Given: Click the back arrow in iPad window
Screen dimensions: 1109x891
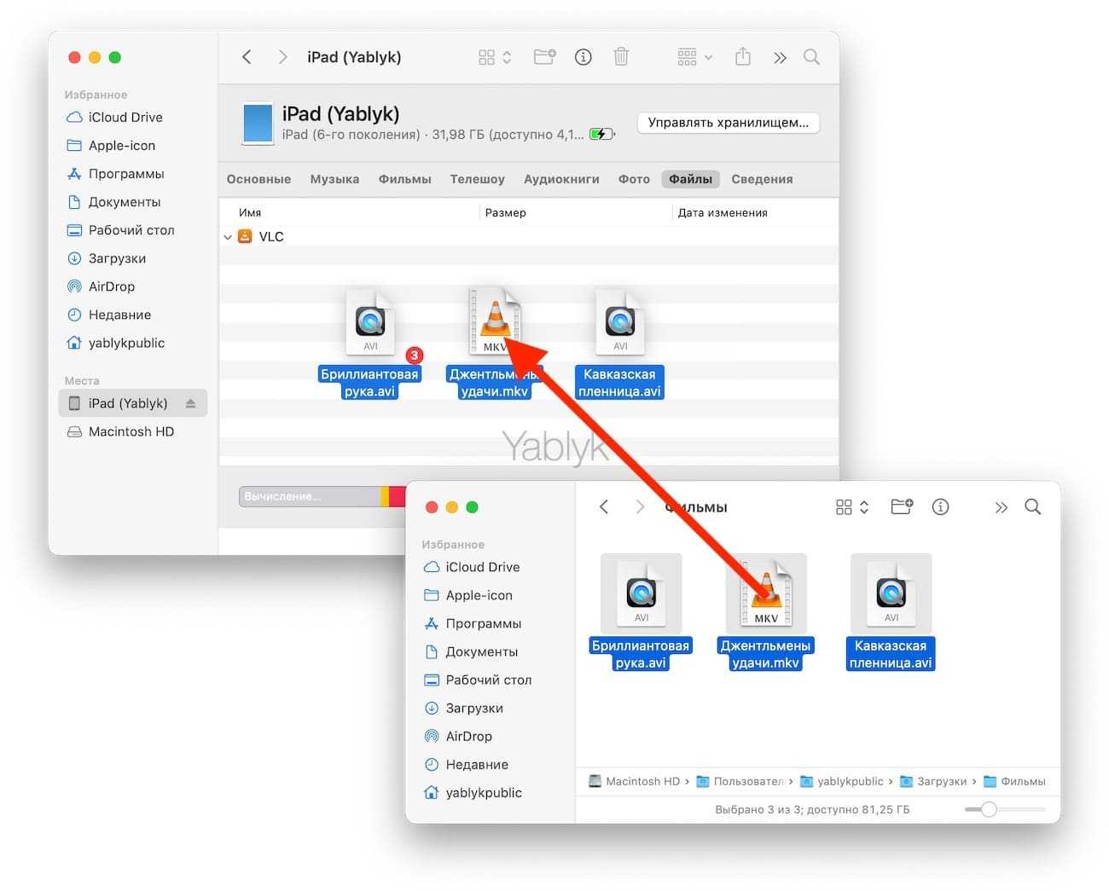Looking at the screenshot, I should click(247, 57).
